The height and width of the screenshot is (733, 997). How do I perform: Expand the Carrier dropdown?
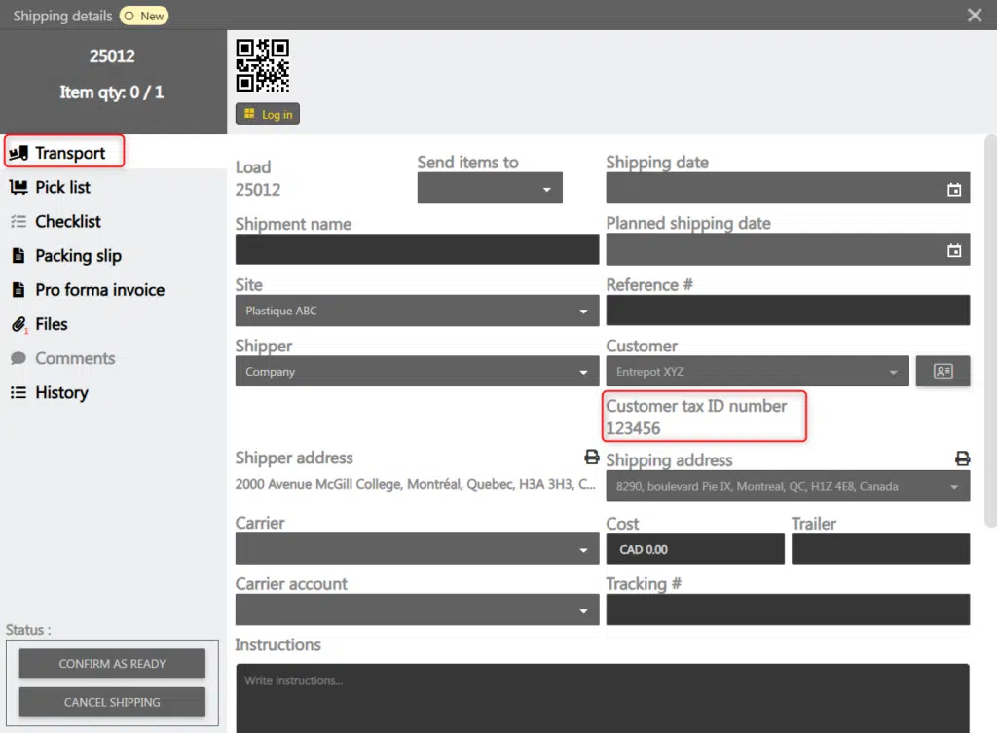[x=417, y=549]
